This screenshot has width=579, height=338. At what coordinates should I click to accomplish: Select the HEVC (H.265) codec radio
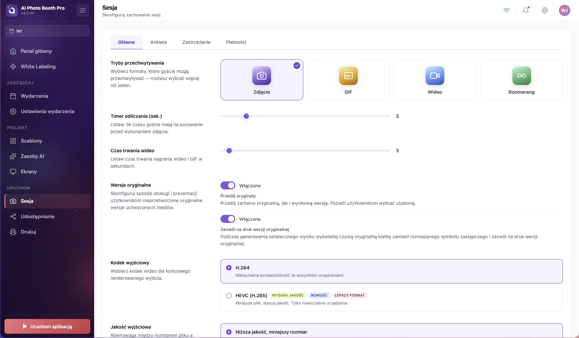229,295
